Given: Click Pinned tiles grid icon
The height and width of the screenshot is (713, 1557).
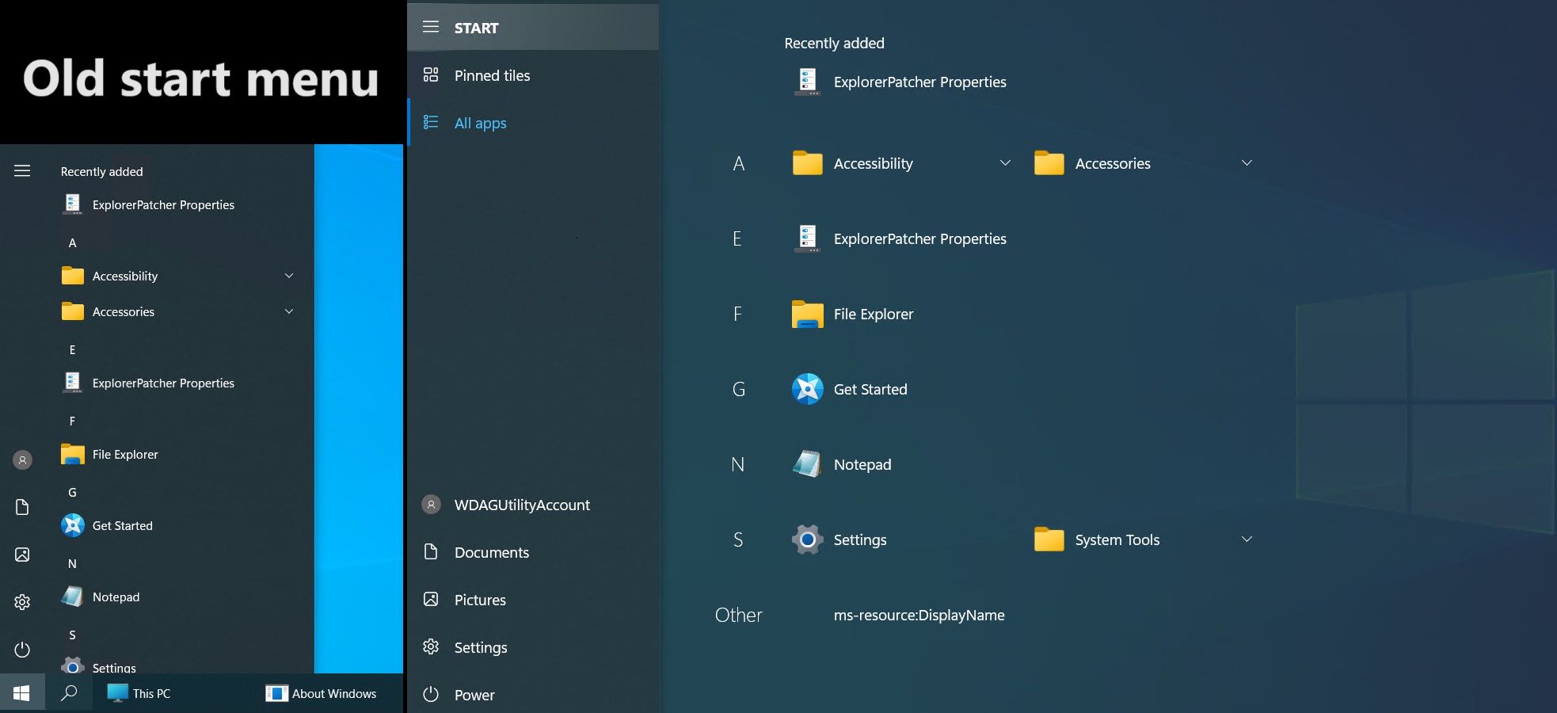Looking at the screenshot, I should tap(431, 75).
